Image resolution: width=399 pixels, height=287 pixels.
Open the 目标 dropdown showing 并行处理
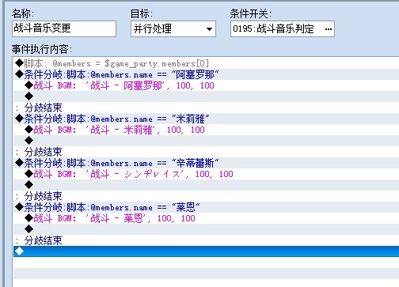pyautogui.click(x=173, y=28)
